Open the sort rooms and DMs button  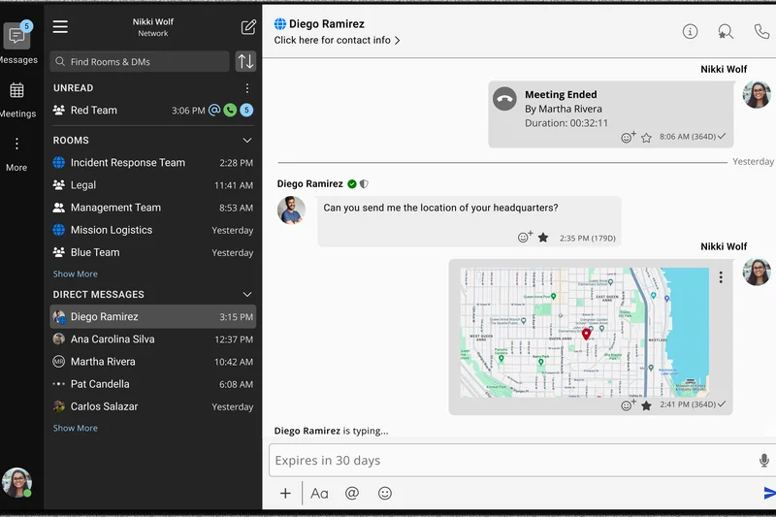tap(246, 61)
